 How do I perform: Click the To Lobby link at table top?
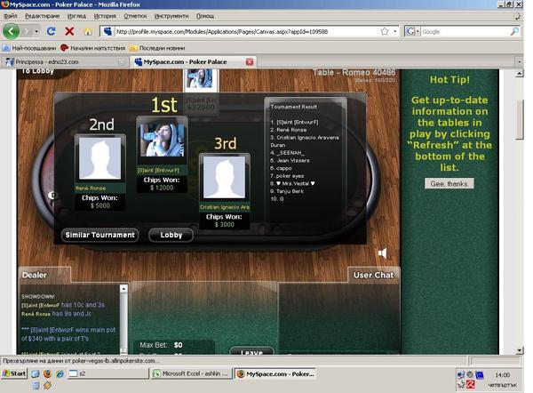(37, 71)
